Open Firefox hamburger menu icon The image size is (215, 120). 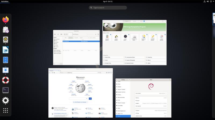(112, 72)
